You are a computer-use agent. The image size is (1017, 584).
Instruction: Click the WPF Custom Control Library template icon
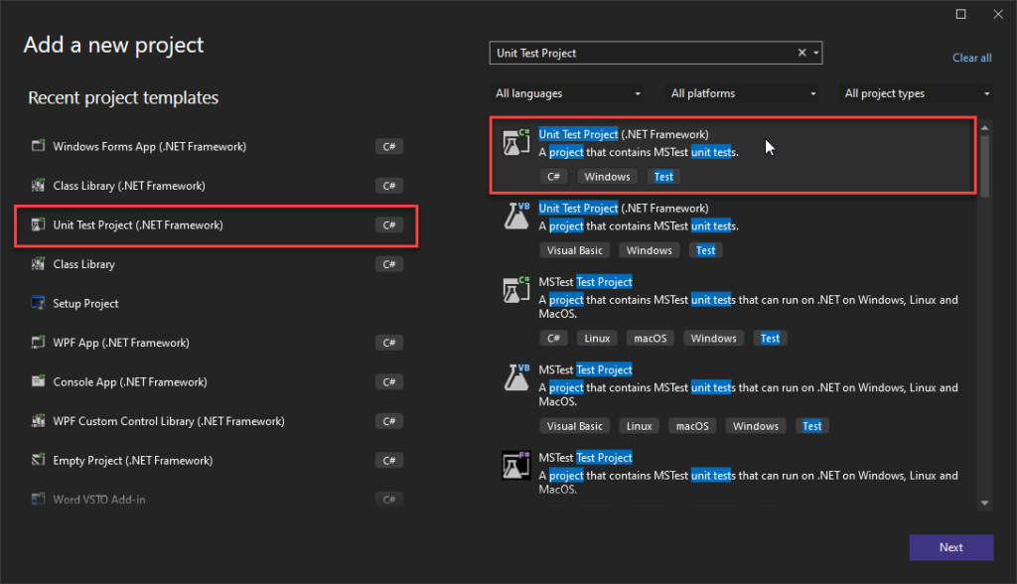pyautogui.click(x=39, y=421)
